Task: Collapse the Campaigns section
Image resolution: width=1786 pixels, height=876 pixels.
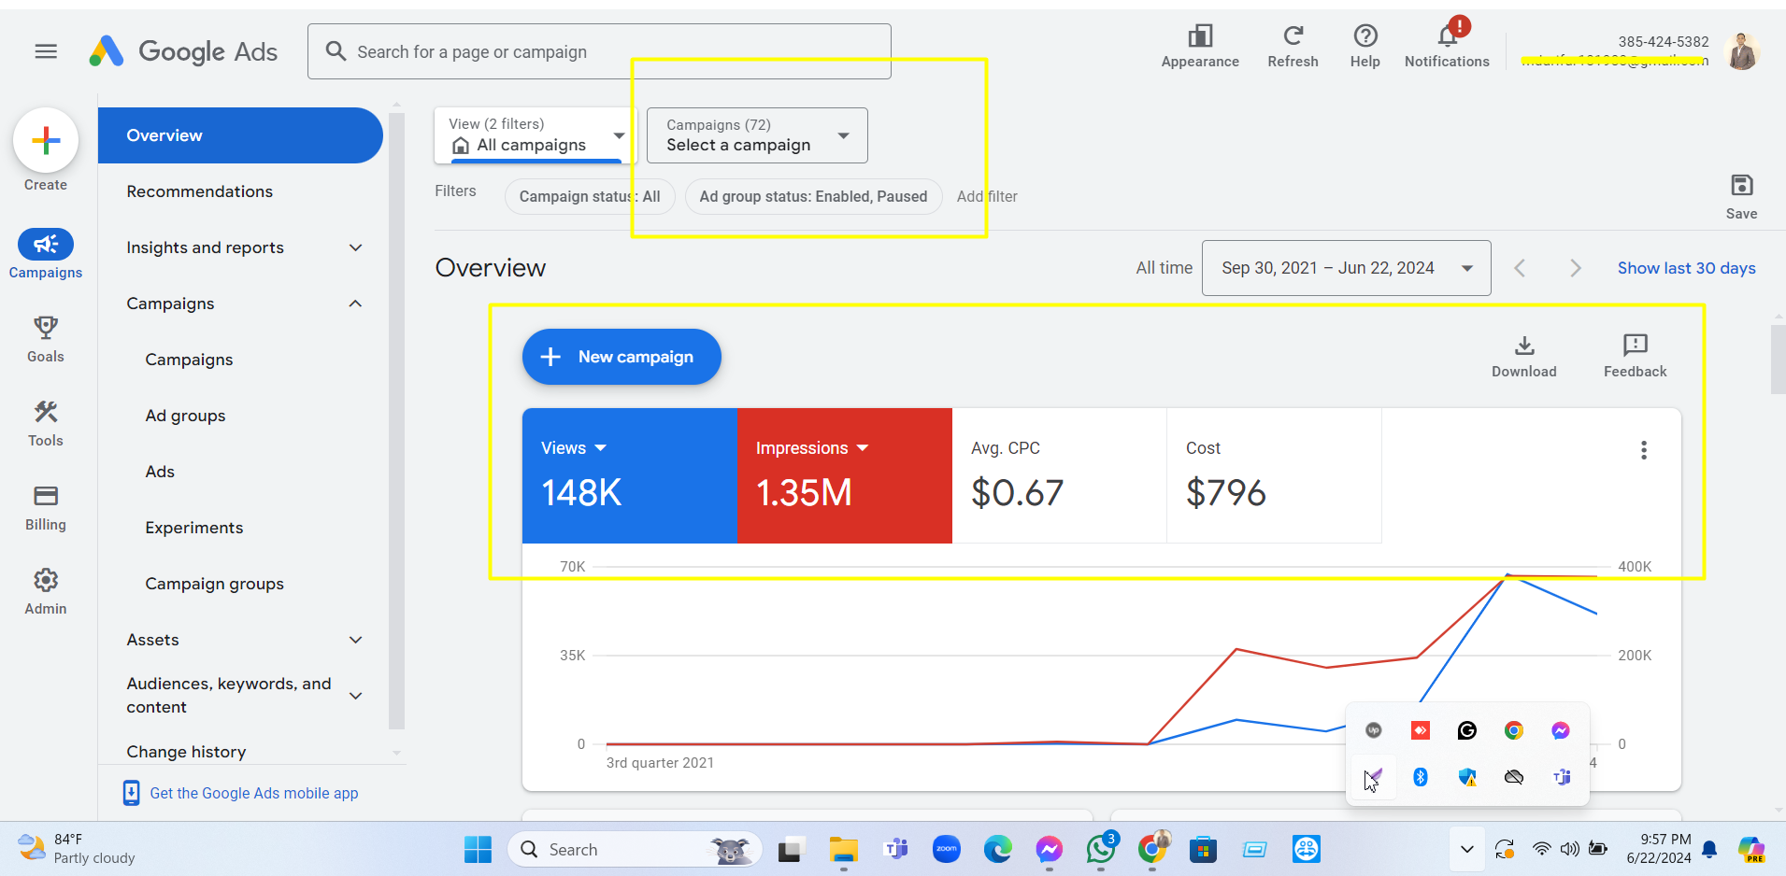Action: pyautogui.click(x=355, y=304)
